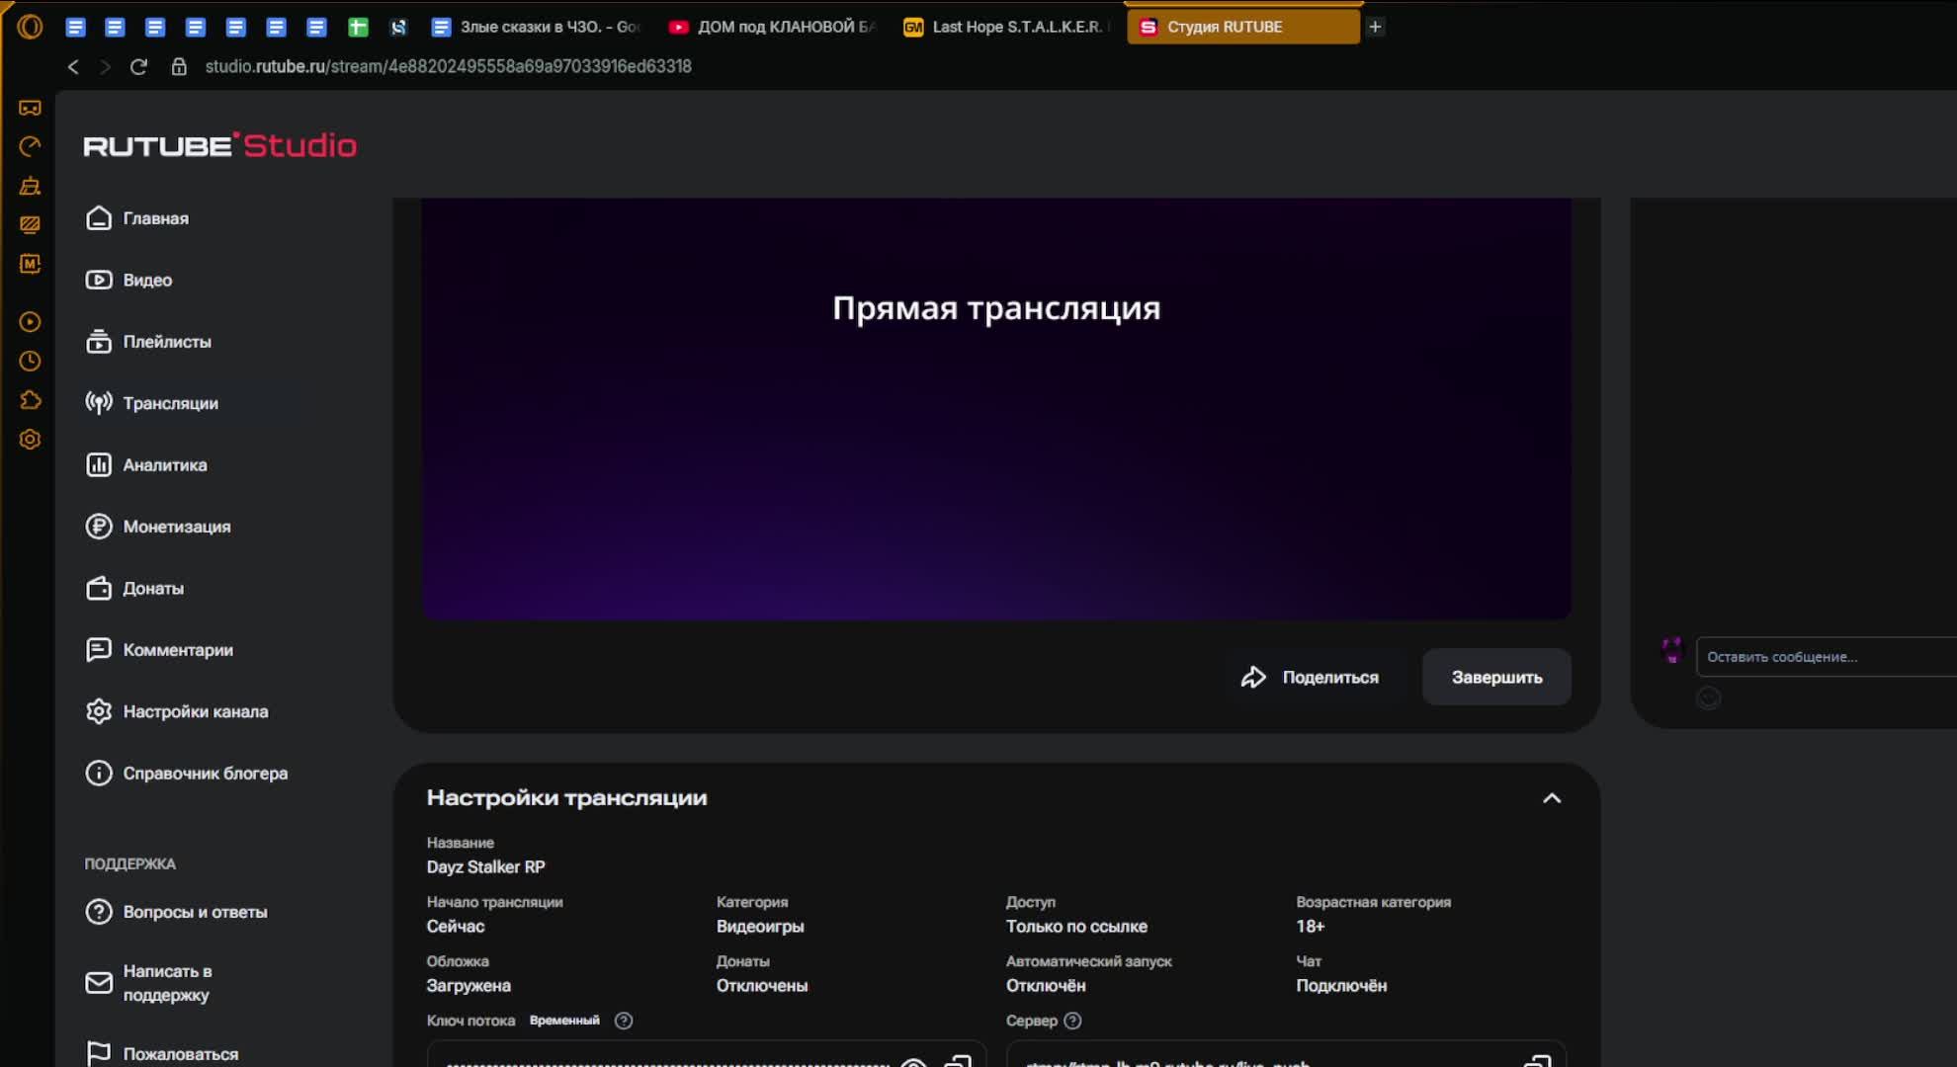Open a new browser tab

click(1375, 27)
